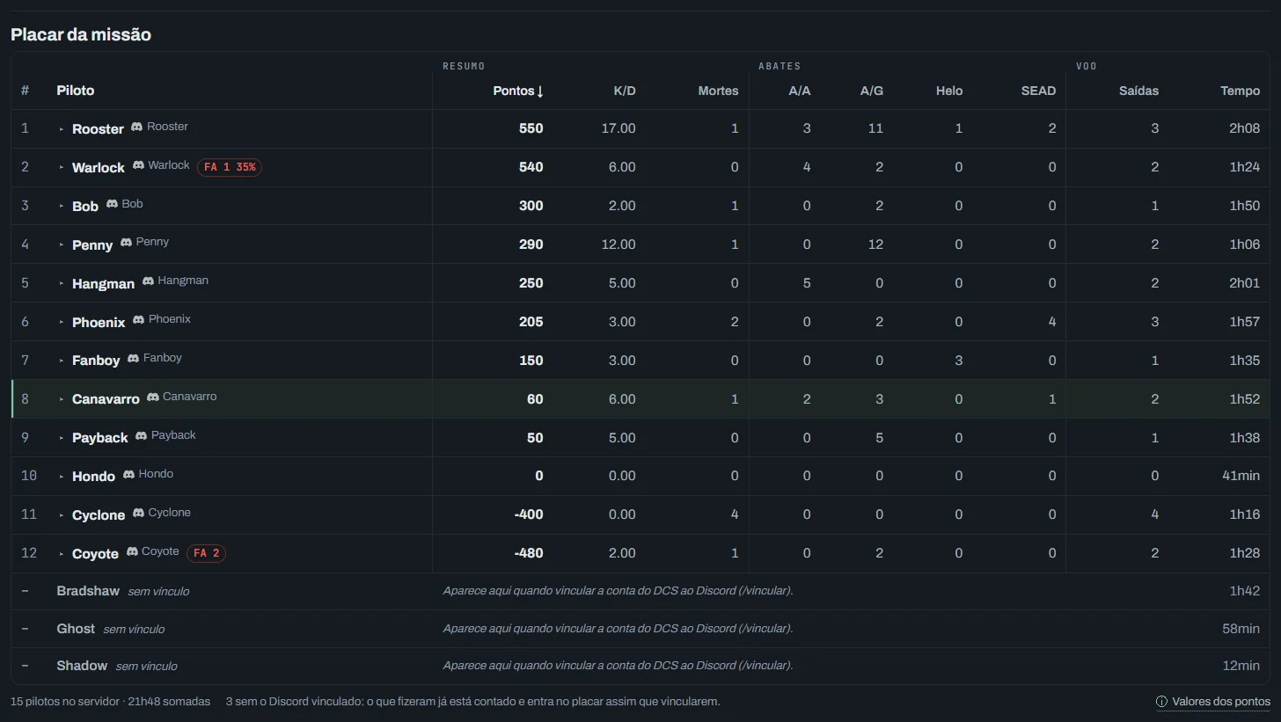Expand Bob's row with the triangle
This screenshot has height=722, width=1281.
point(62,207)
